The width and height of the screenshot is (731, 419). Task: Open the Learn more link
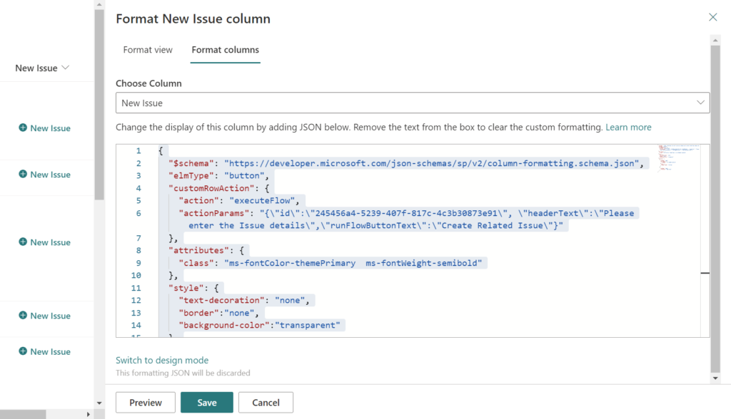pyautogui.click(x=628, y=127)
